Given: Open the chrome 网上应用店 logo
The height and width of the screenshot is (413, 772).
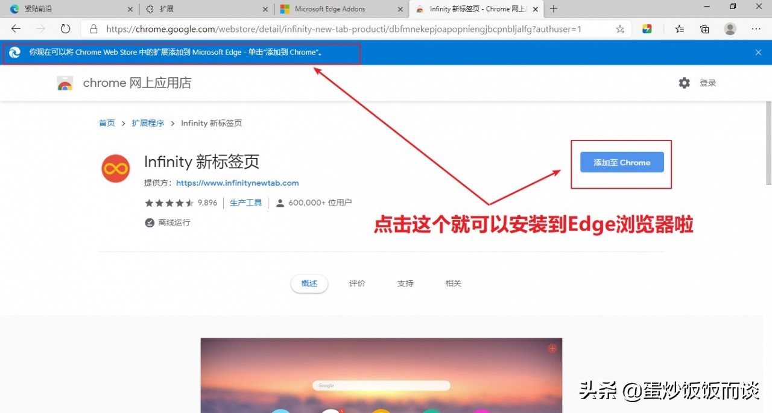Looking at the screenshot, I should (65, 83).
